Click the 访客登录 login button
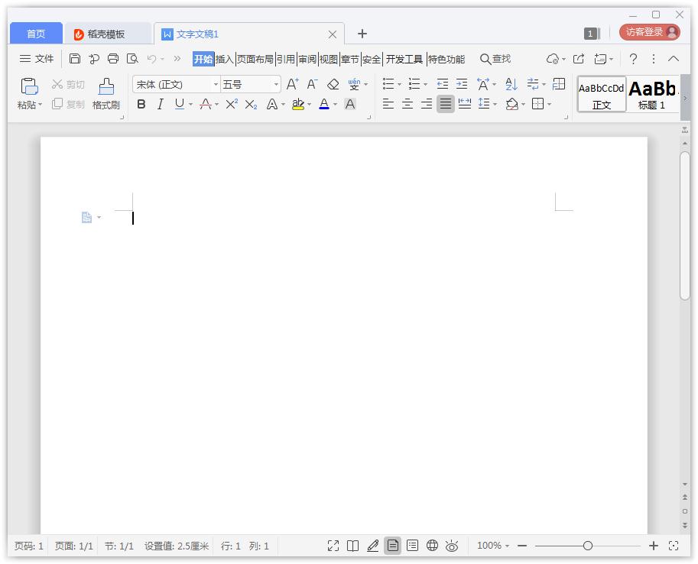Screen dimensions: 698x564 pos(649,32)
